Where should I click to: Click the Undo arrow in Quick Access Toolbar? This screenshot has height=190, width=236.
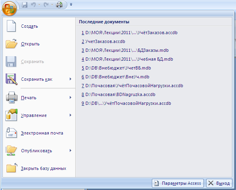[33, 5]
